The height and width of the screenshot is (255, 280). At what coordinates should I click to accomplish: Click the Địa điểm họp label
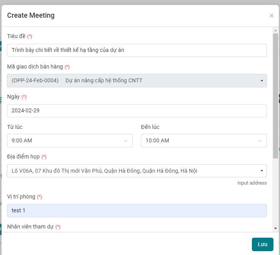click(x=23, y=157)
